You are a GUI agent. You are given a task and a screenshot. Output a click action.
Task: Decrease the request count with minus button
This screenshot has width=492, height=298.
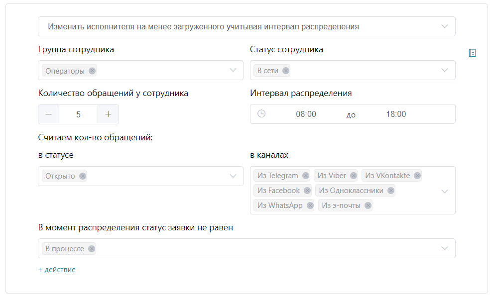click(48, 114)
